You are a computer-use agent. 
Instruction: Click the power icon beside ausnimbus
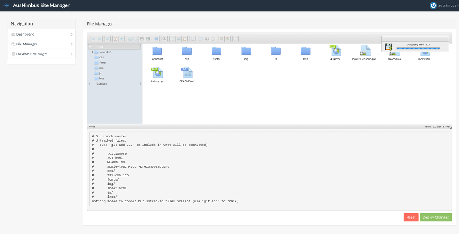pos(433,5)
